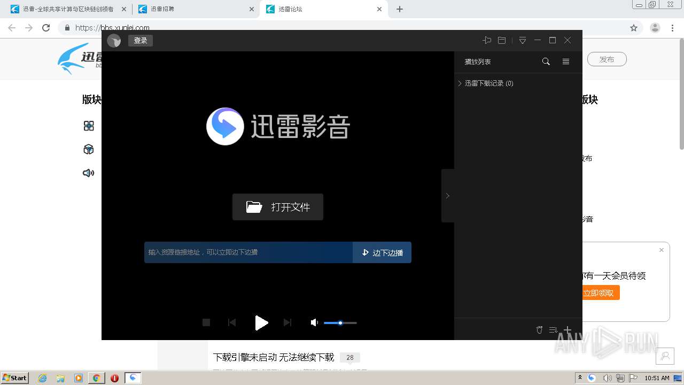
Task: Click the 边下边播 play-while-downloading button
Action: [x=382, y=252]
